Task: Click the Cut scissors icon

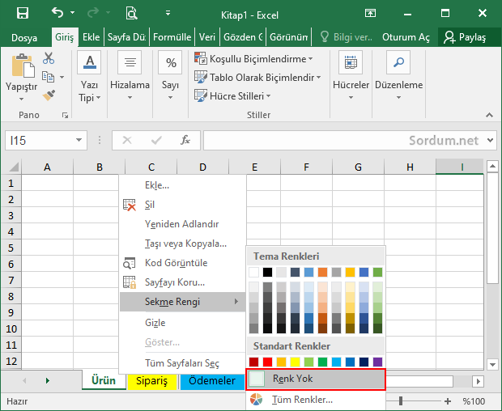Action: [49, 58]
